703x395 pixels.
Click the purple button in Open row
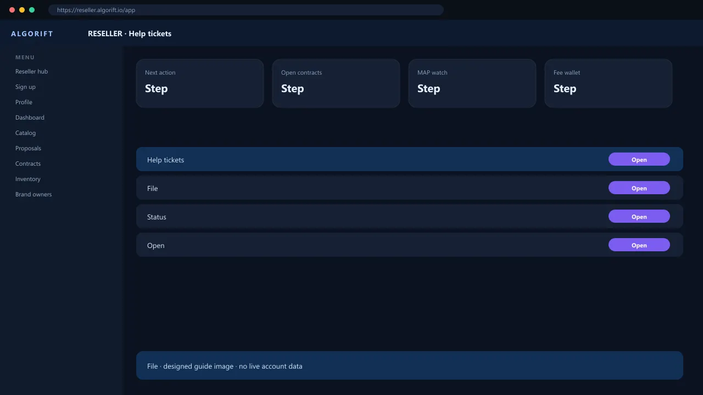(639, 245)
